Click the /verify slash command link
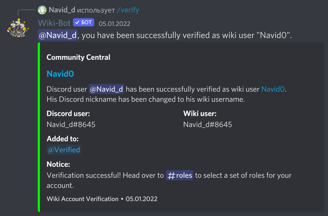 coord(128,10)
